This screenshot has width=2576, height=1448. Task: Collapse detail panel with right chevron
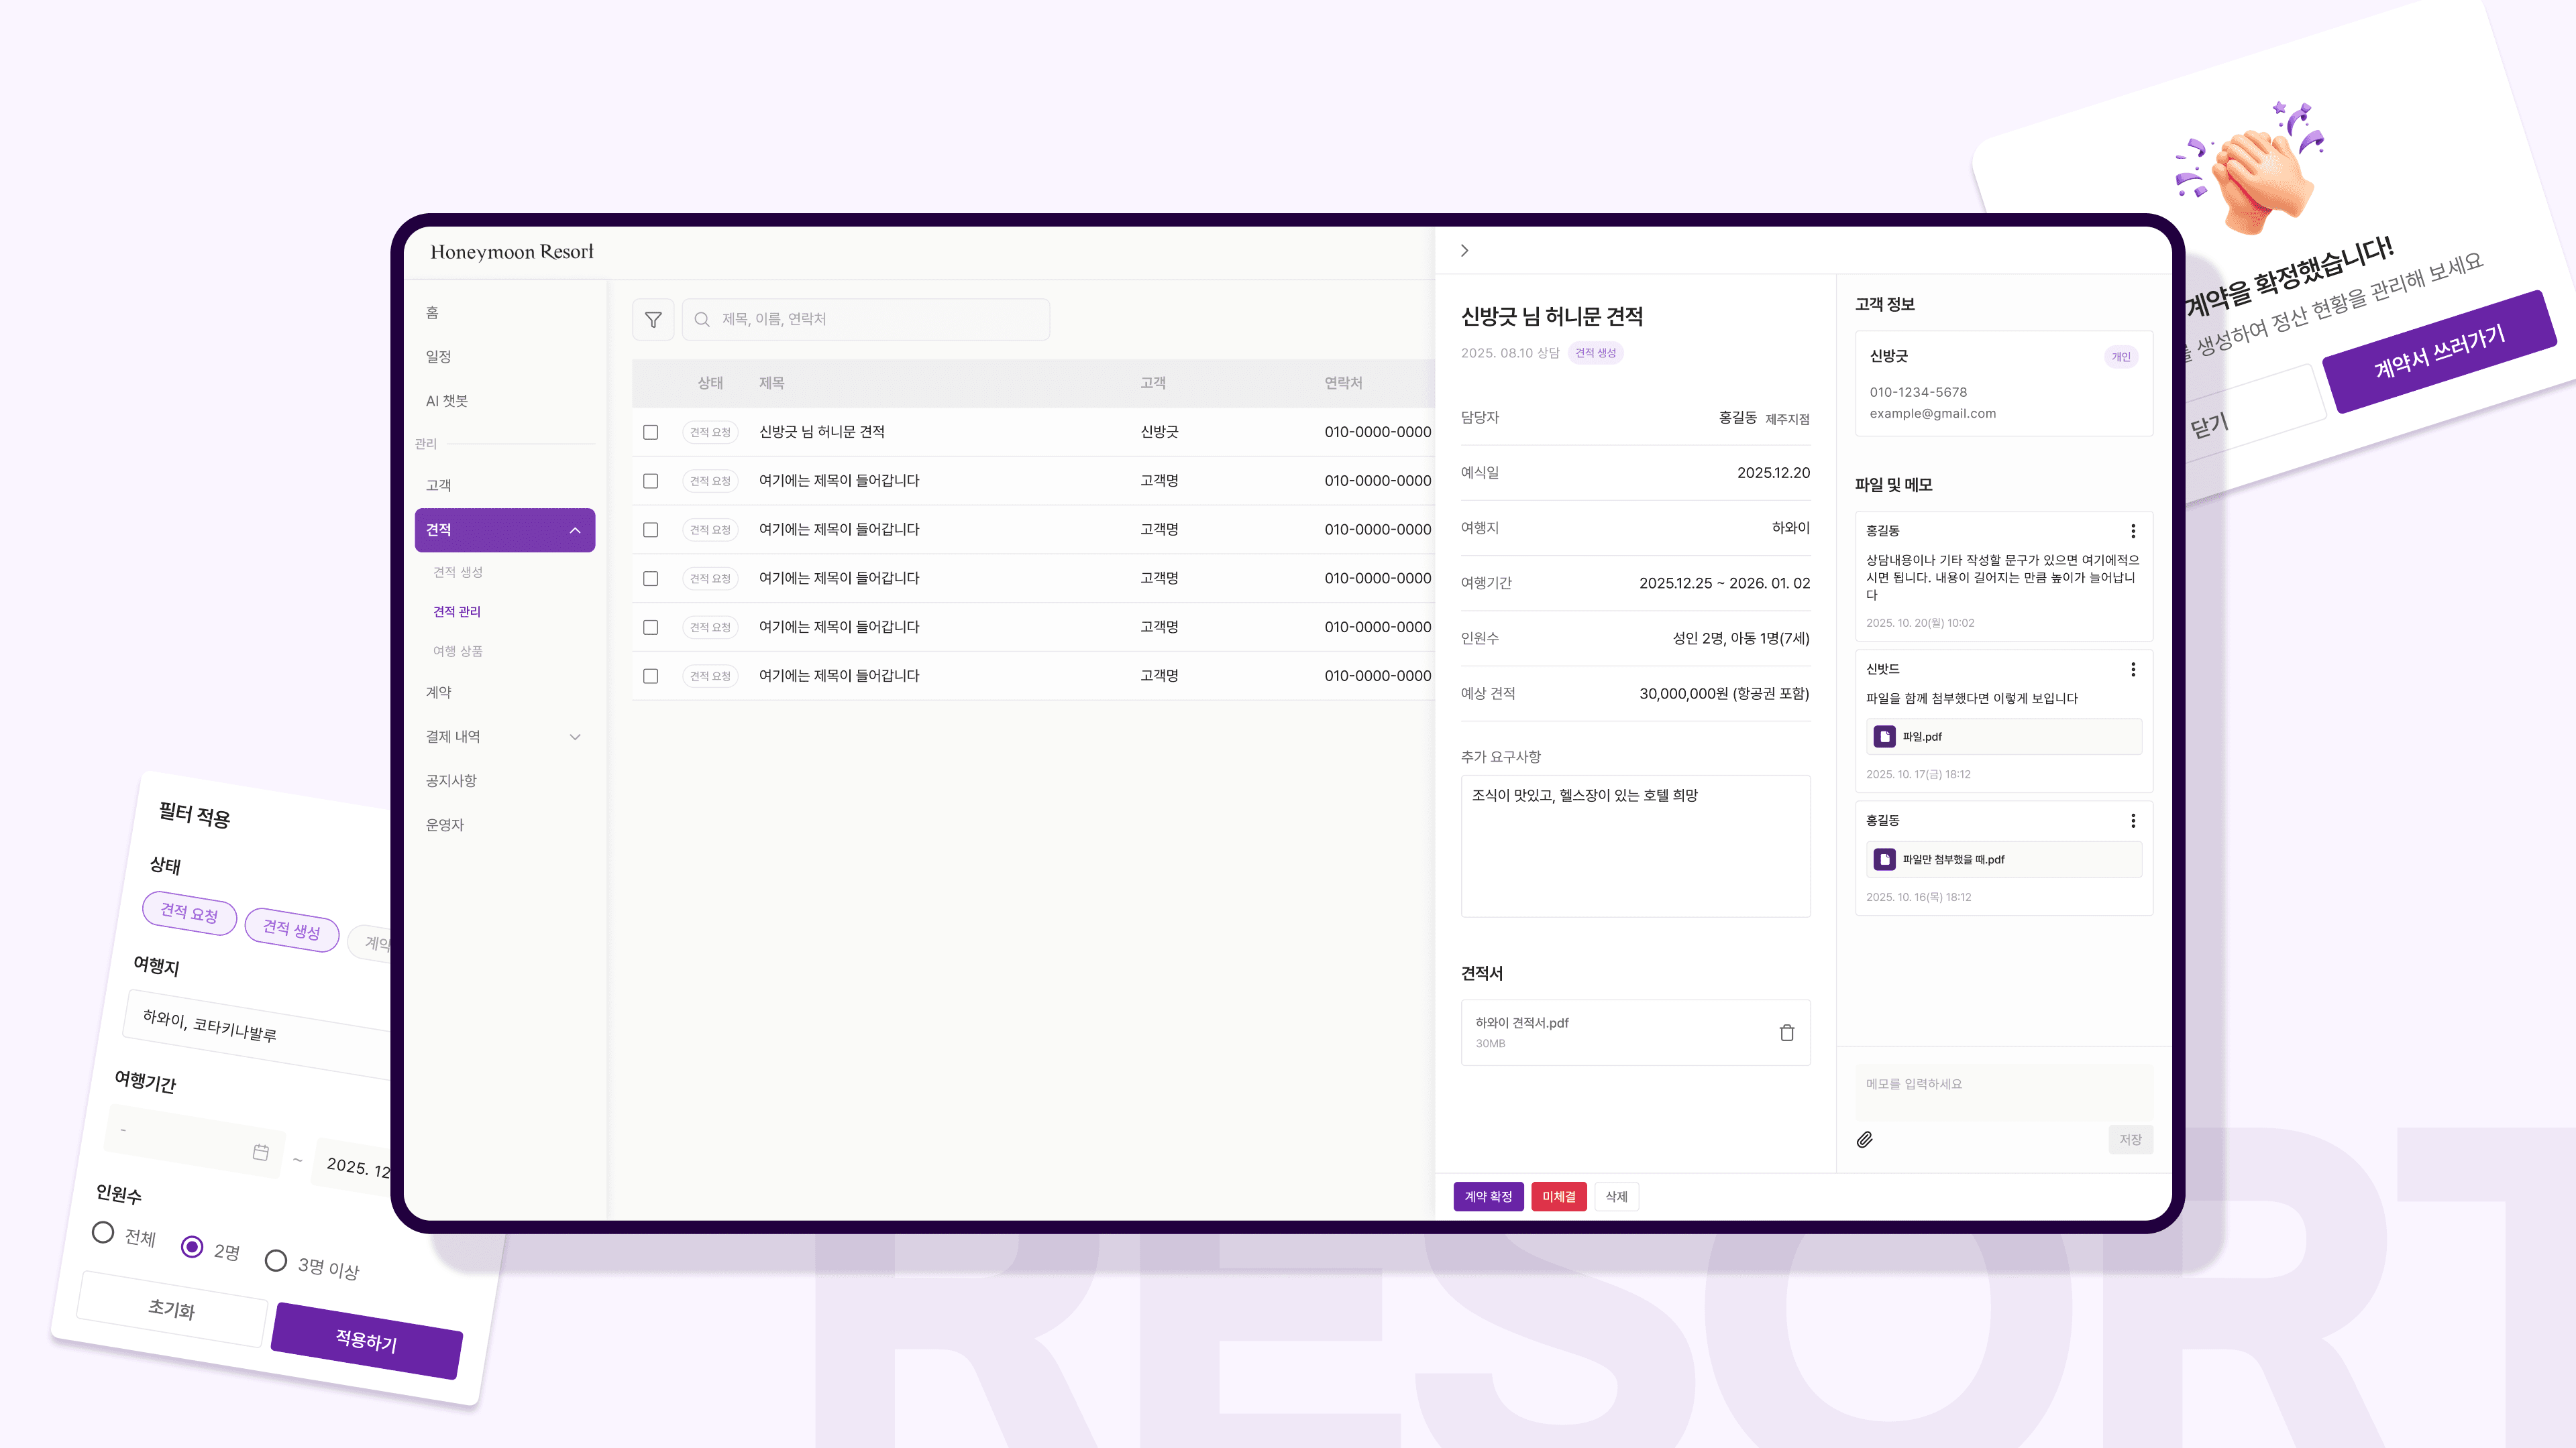1464,251
